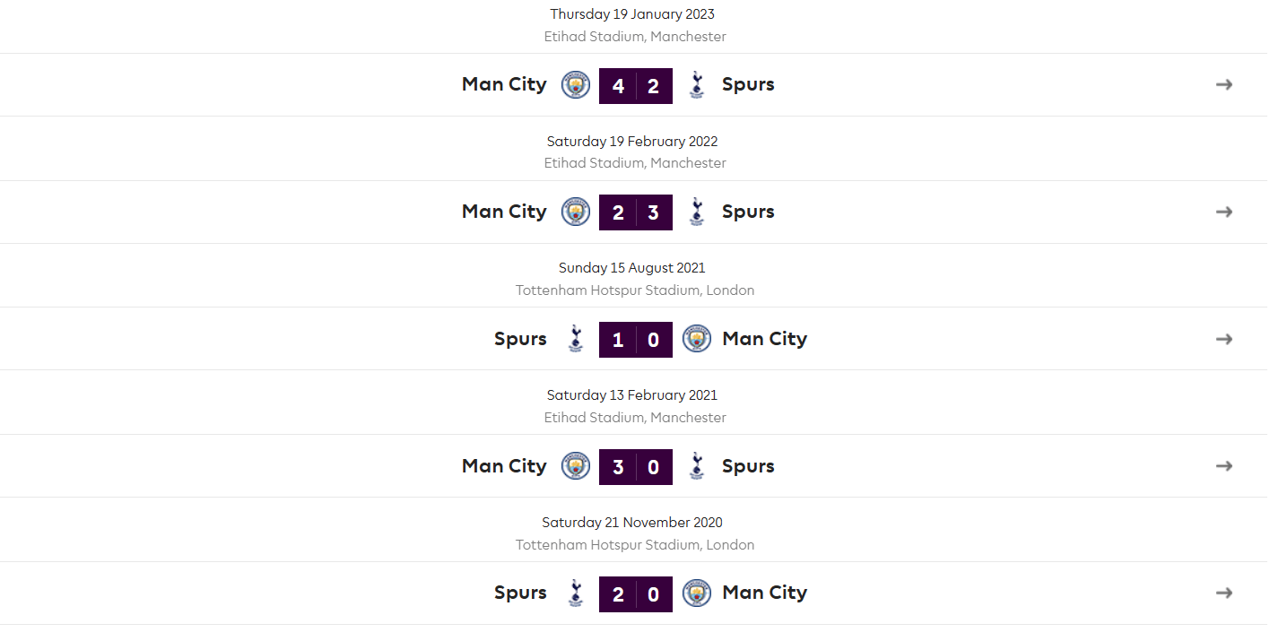This screenshot has width=1270, height=641.
Task: Click the 4-2 score box
Action: [x=636, y=86]
